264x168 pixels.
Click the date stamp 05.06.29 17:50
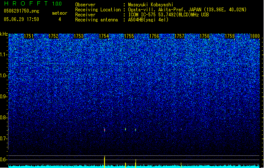click(21, 19)
